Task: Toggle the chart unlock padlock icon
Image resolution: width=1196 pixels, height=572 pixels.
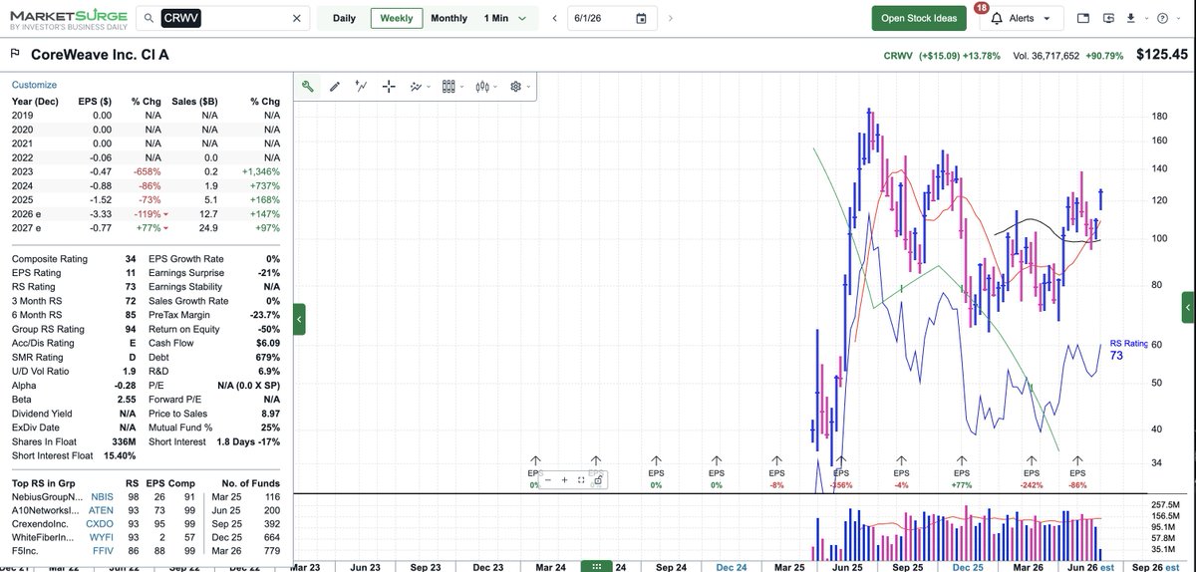Action: pos(597,479)
